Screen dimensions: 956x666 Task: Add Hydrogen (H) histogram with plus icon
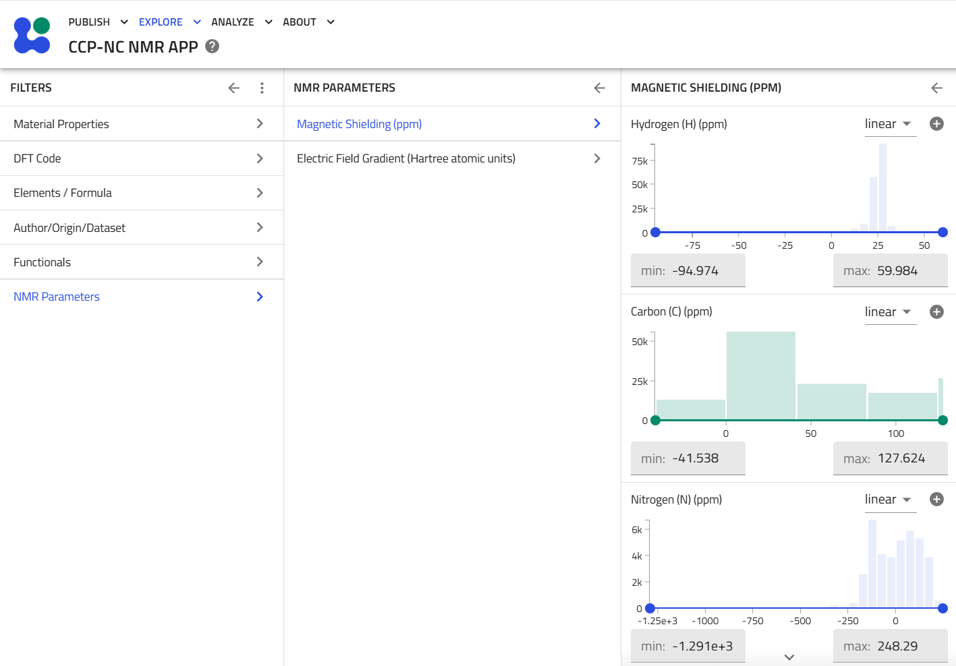(x=936, y=124)
